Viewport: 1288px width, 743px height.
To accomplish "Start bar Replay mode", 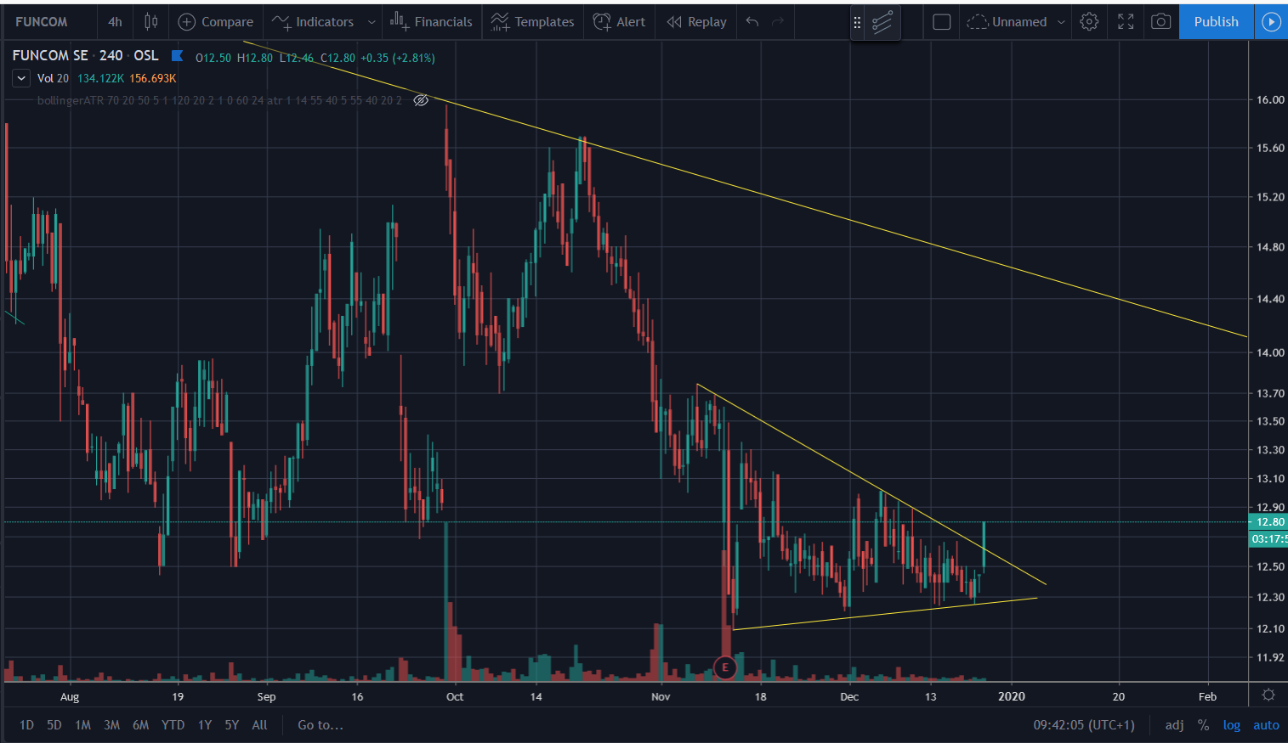I will [697, 21].
